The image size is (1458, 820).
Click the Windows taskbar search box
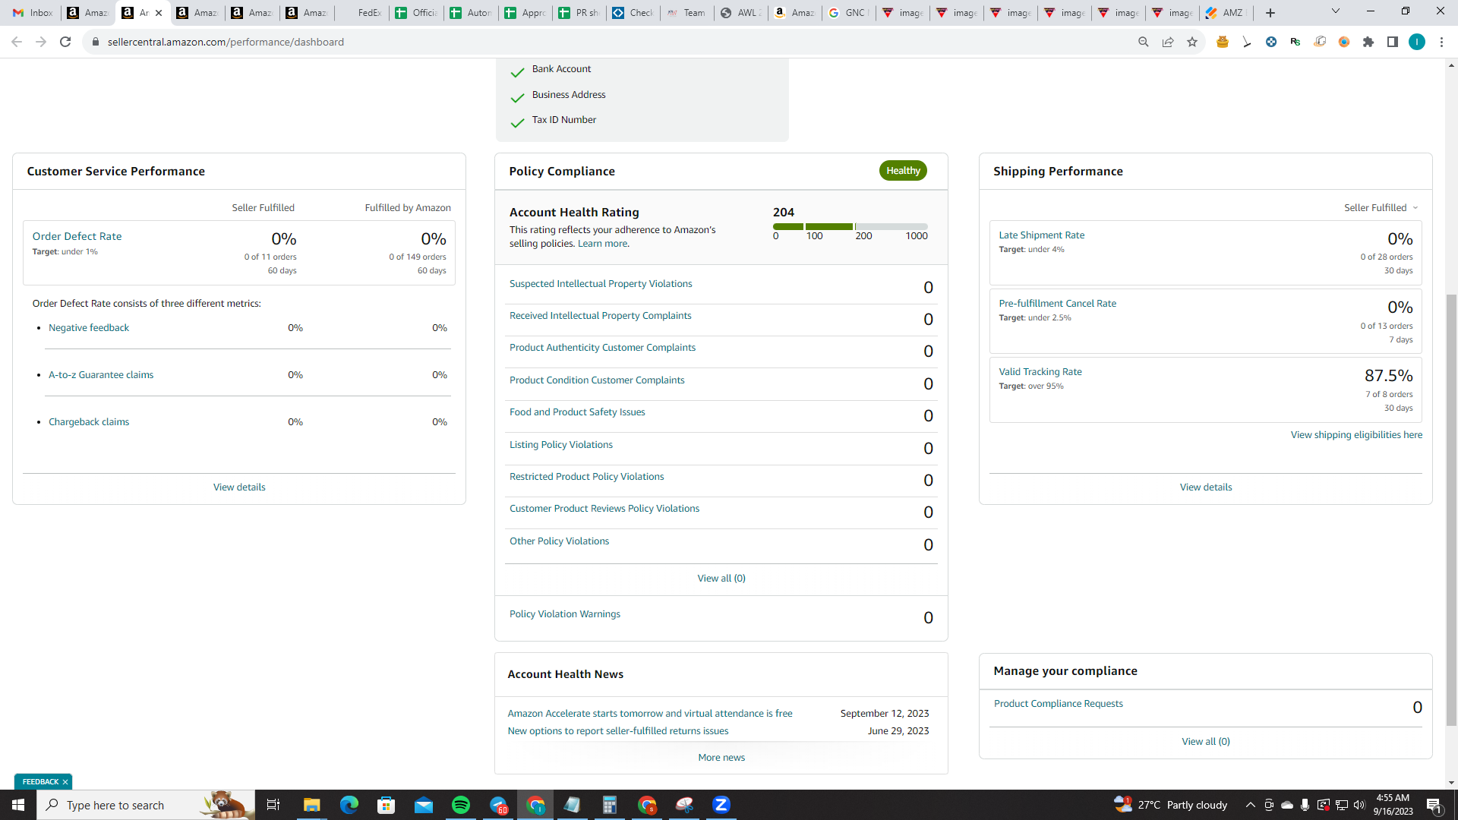point(146,805)
